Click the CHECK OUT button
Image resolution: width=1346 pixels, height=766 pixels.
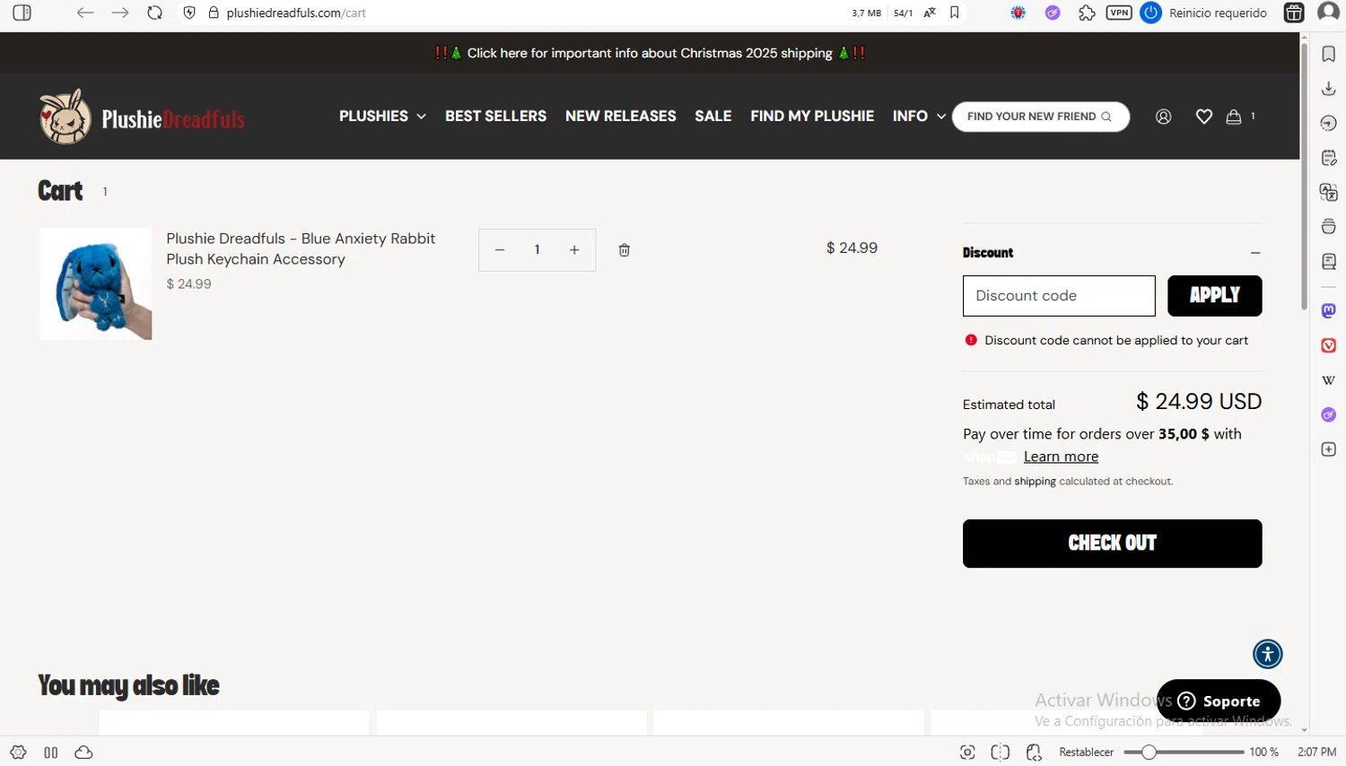coord(1112,544)
